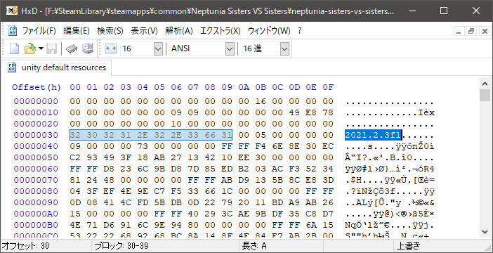This screenshot has width=493, height=253.
Task: Click byte 05 in row 00000030
Action: click(x=261, y=135)
